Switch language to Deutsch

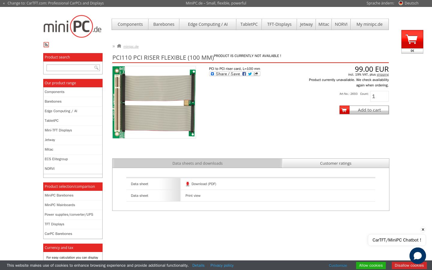point(411,3)
